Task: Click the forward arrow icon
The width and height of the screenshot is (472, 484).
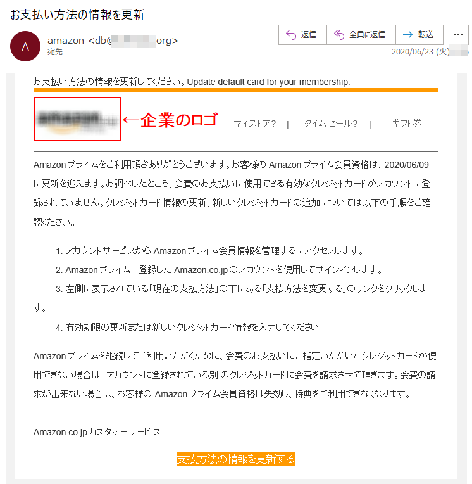Action: pyautogui.click(x=407, y=35)
